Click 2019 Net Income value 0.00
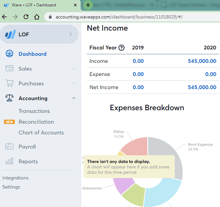The width and height of the screenshot is (220, 207). click(x=138, y=87)
